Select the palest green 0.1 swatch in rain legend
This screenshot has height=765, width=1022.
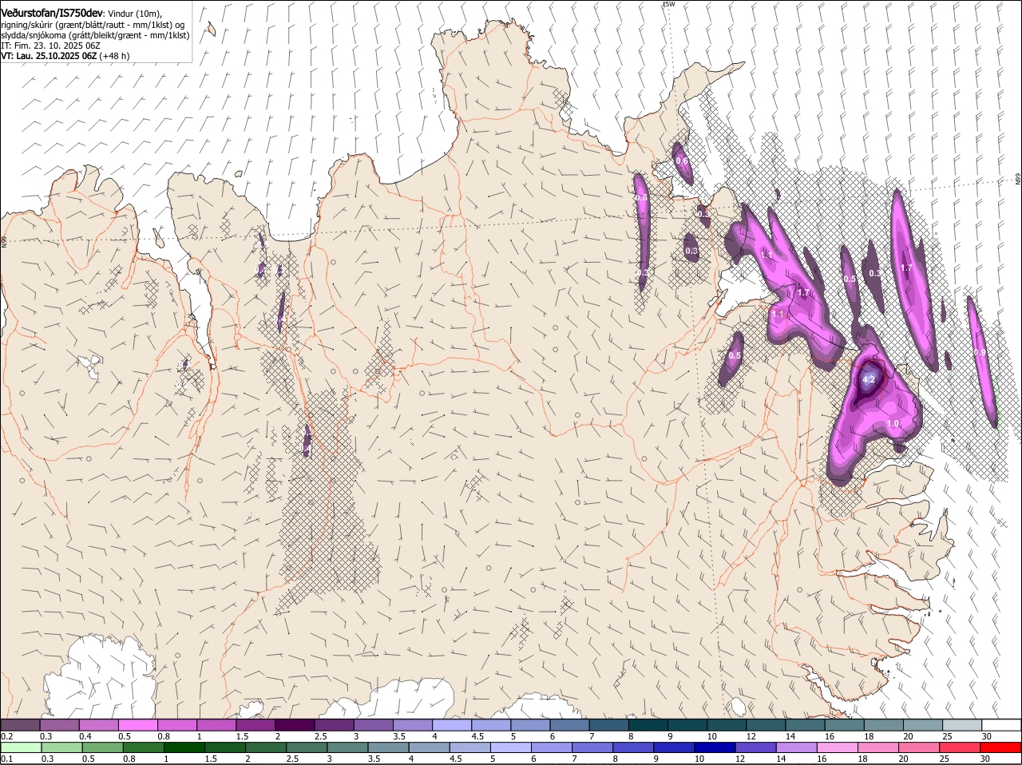coord(21,747)
